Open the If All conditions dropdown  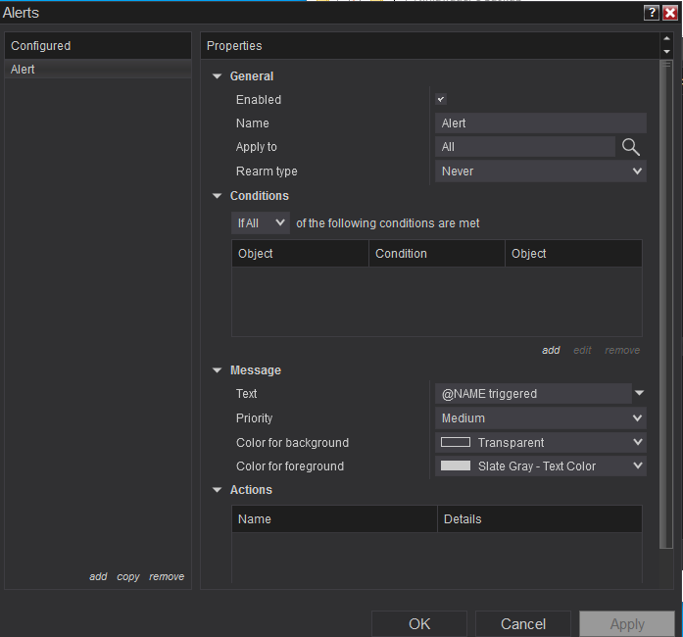click(x=261, y=223)
